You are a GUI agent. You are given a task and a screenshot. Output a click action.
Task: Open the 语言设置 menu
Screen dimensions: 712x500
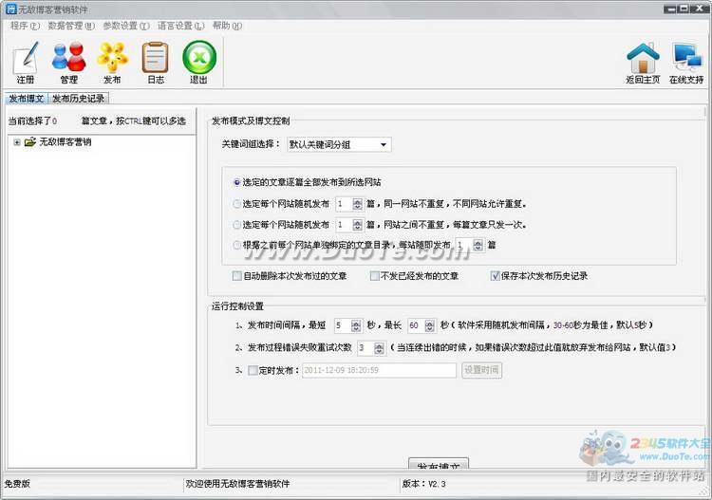[x=180, y=26]
